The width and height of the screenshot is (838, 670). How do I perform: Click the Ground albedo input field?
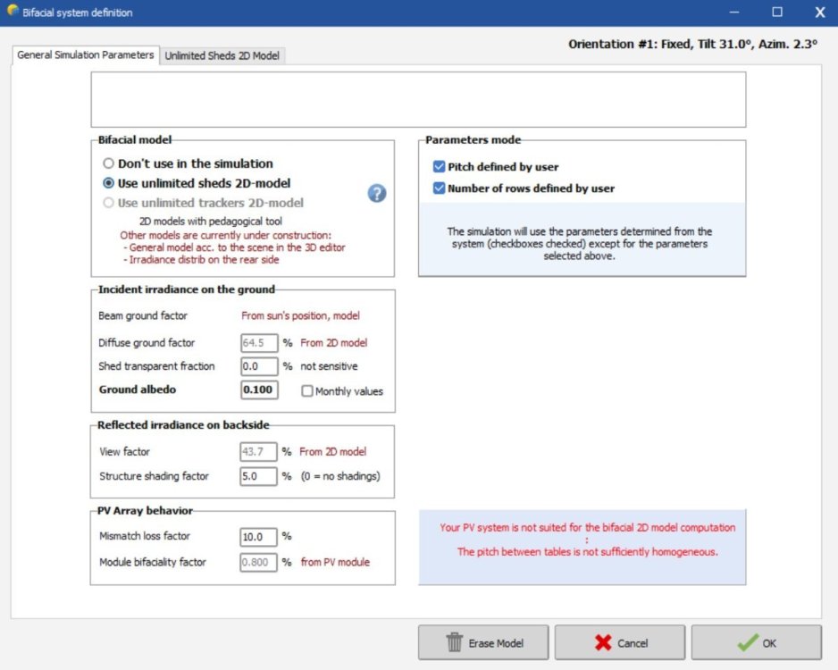click(x=259, y=390)
